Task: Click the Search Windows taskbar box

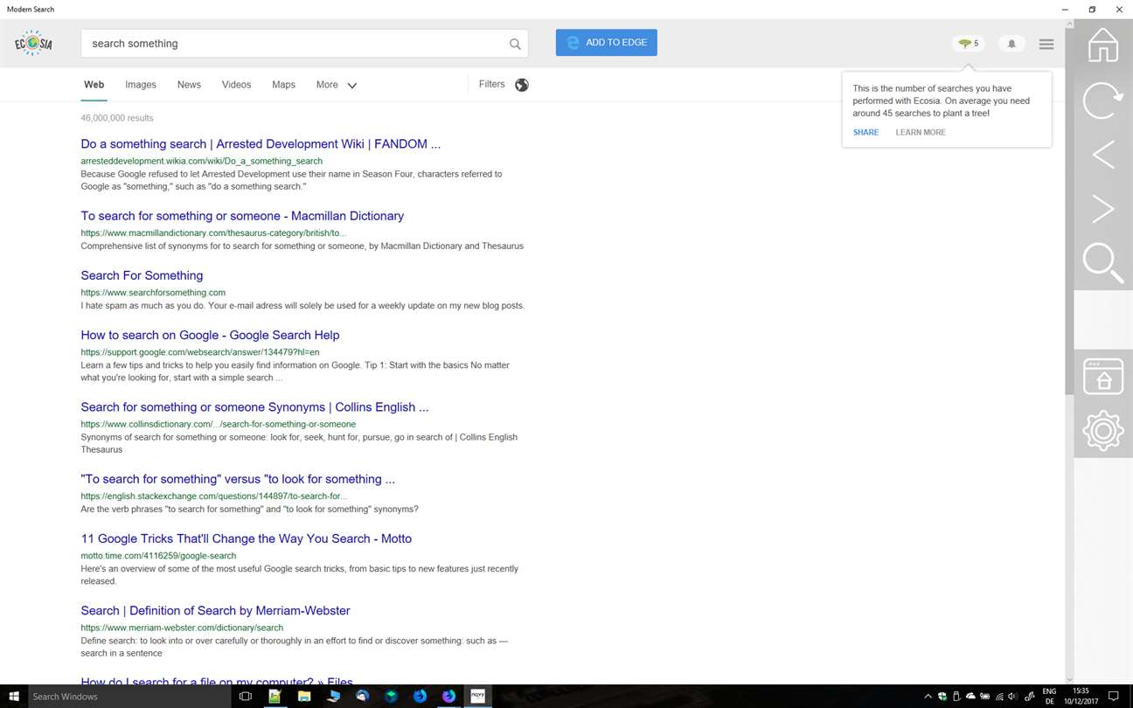Action: 129,697
